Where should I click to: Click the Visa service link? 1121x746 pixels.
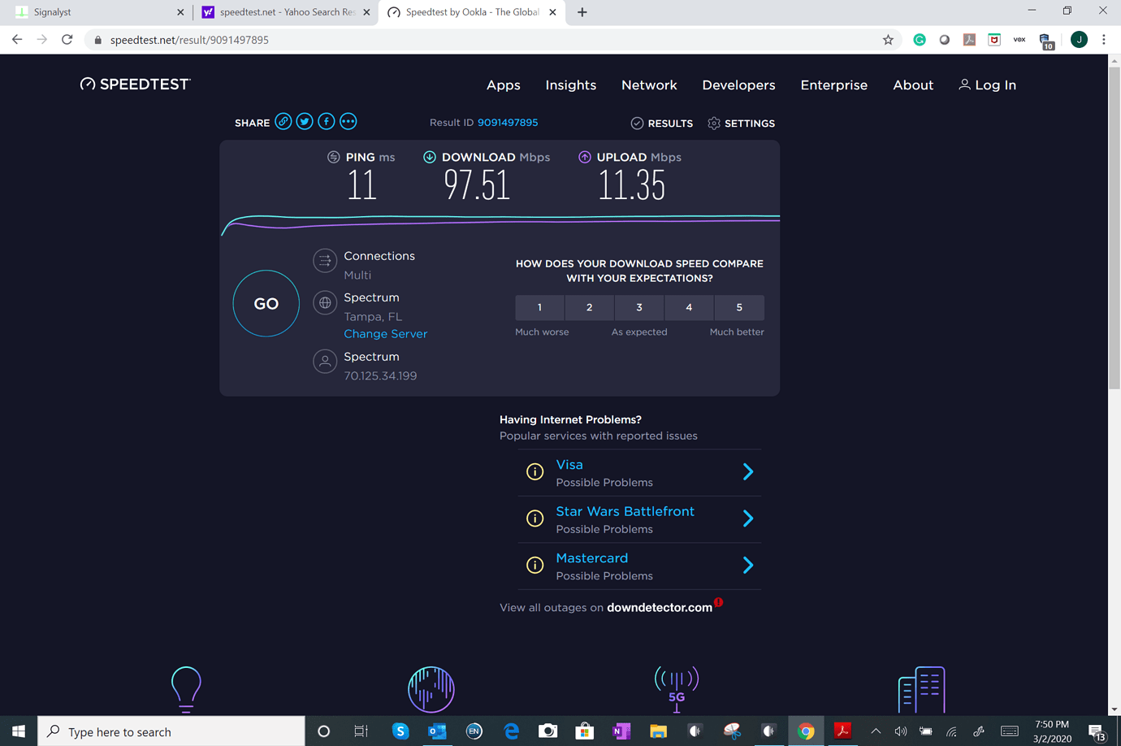point(569,465)
